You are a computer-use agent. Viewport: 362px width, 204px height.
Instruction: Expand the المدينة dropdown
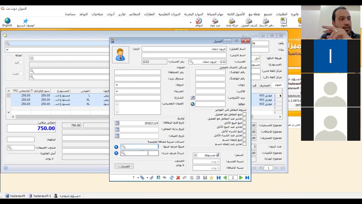117,91
